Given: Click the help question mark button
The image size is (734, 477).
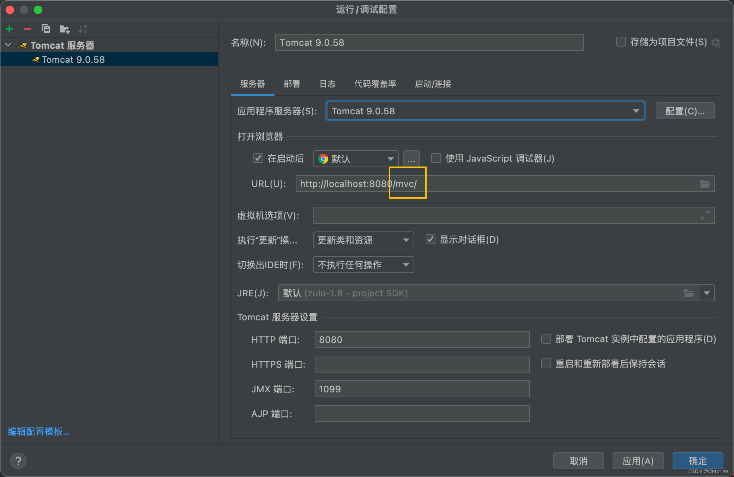Looking at the screenshot, I should pos(18,461).
